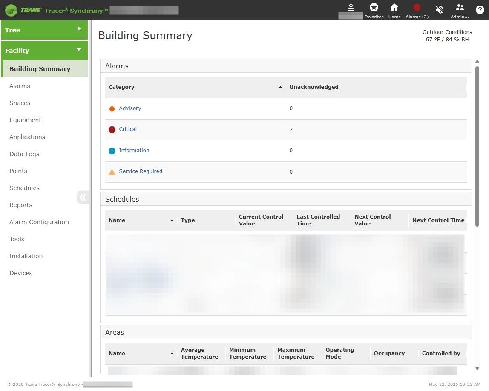Expand the Tree panel
The width and height of the screenshot is (489, 391).
pyautogui.click(x=44, y=30)
